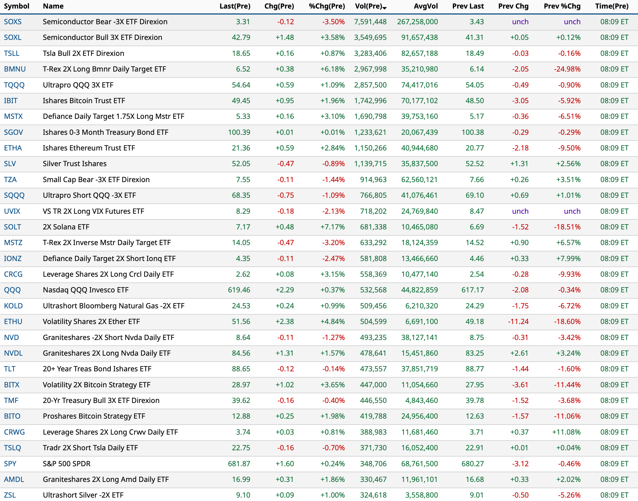
Task: Click the UVIX symbol link
Action: 12,211
